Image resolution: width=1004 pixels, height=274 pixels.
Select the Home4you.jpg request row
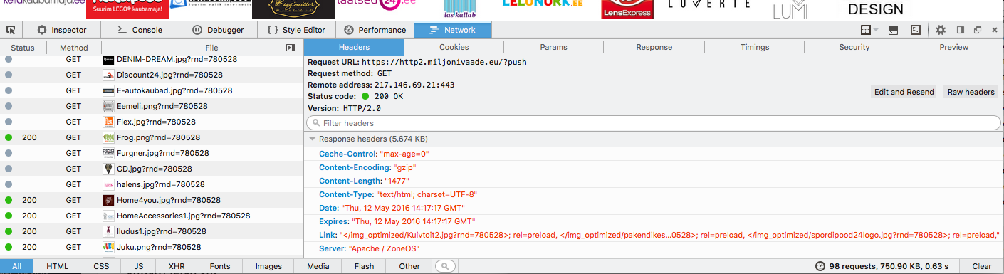point(152,200)
